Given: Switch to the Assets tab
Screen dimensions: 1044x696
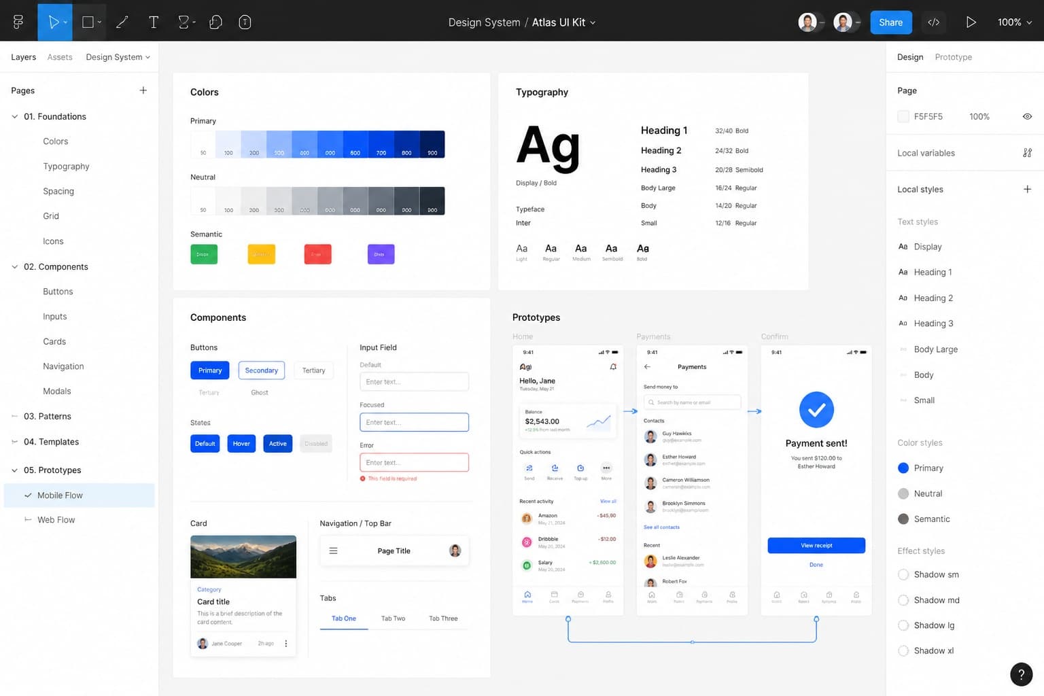Looking at the screenshot, I should 60,57.
